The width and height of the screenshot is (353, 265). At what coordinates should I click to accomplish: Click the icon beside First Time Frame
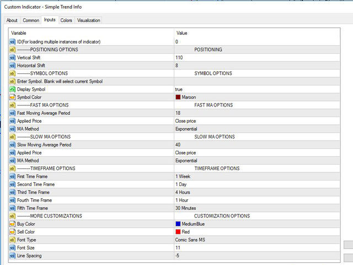click(12, 177)
